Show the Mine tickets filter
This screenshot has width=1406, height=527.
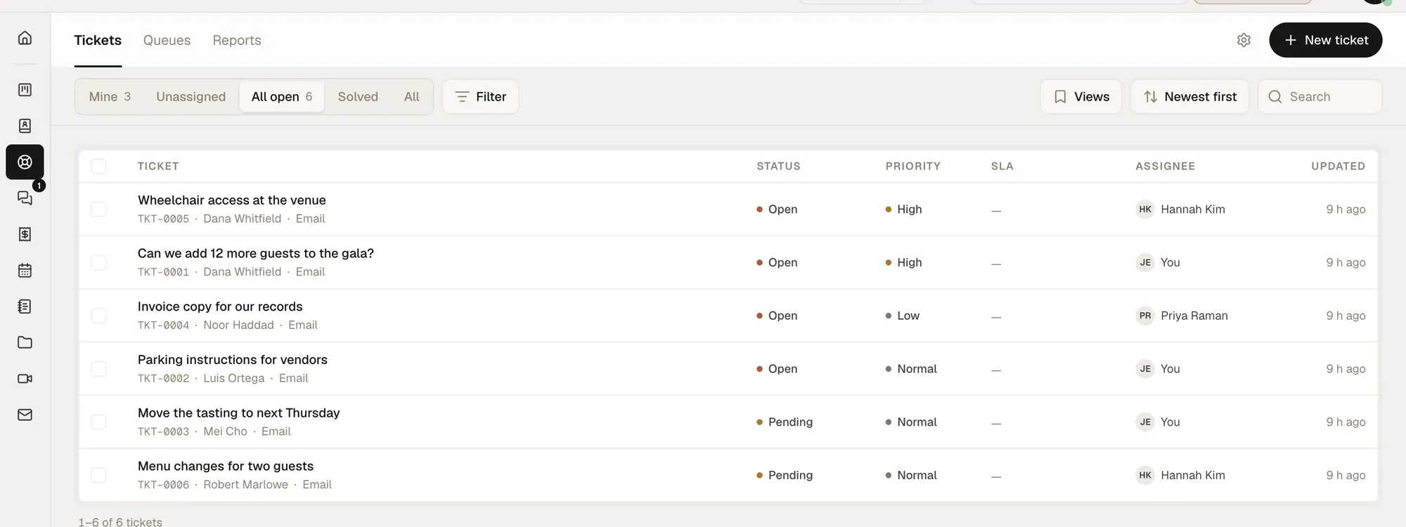click(110, 97)
